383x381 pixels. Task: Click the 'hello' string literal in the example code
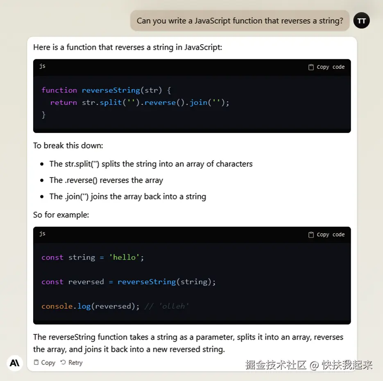pos(124,257)
